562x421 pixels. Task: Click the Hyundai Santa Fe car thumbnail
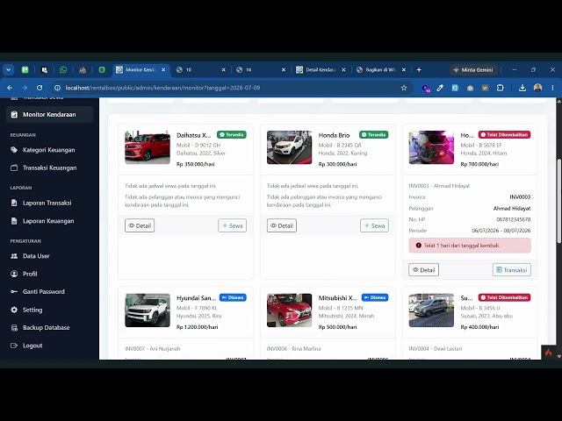point(148,310)
